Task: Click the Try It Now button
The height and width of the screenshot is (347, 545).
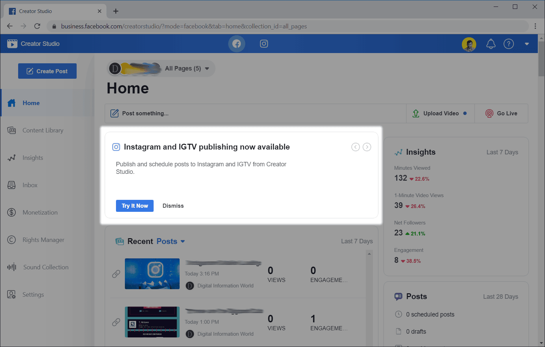Action: 135,206
